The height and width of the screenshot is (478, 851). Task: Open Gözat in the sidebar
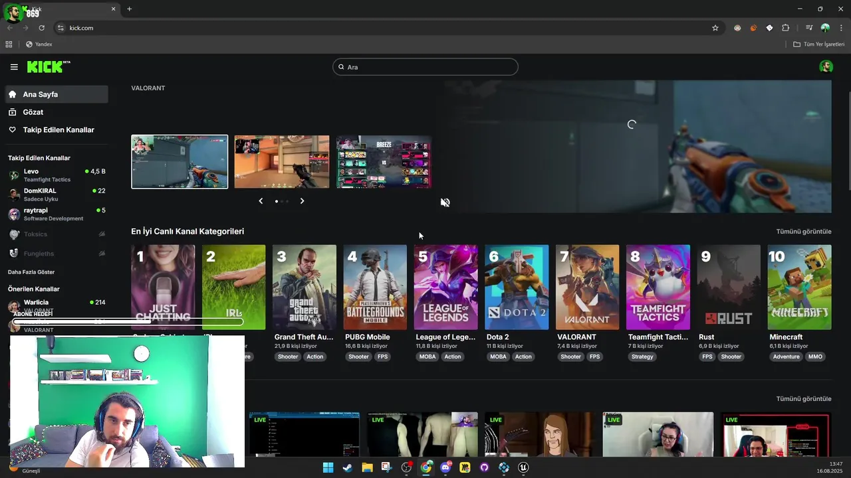pyautogui.click(x=57, y=112)
